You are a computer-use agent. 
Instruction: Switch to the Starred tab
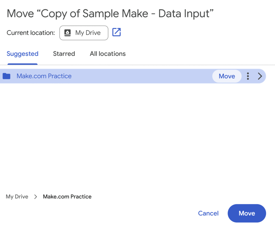click(x=64, y=54)
